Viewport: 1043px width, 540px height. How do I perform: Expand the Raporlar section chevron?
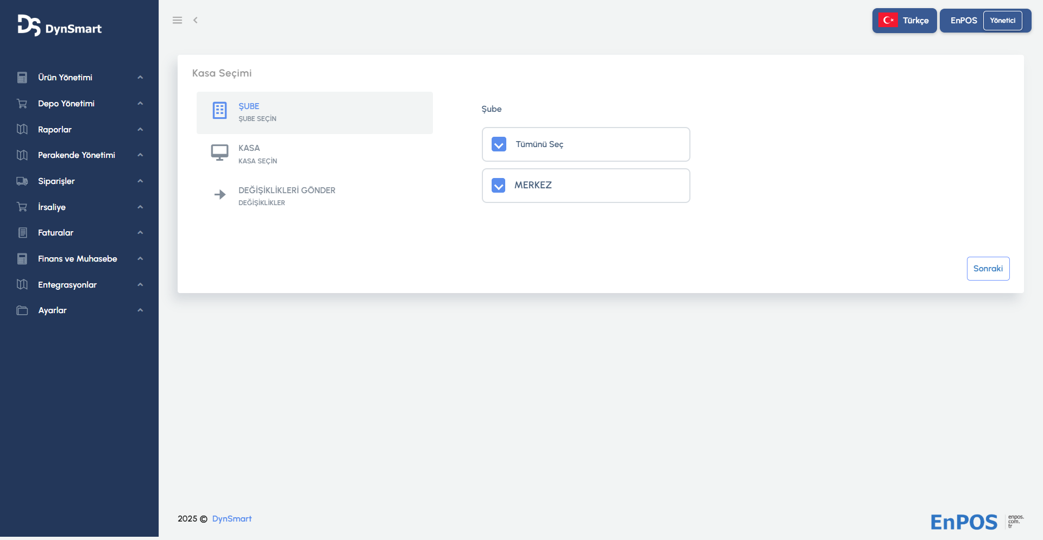140,130
